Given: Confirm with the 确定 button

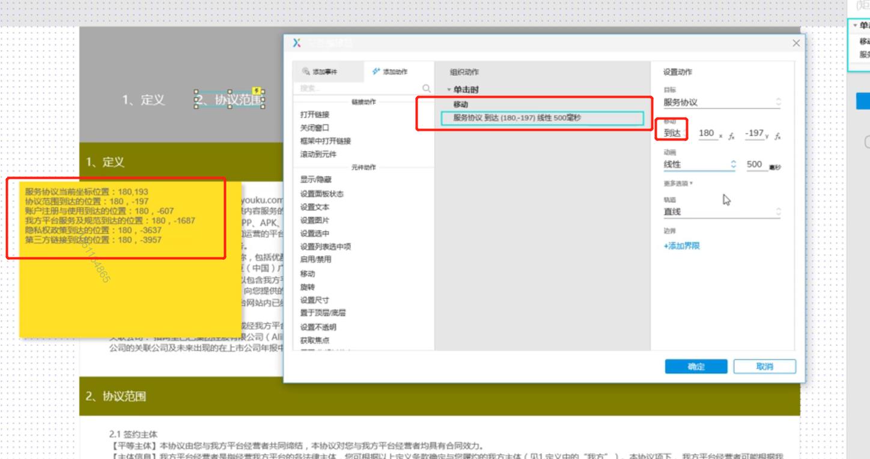Looking at the screenshot, I should (696, 367).
